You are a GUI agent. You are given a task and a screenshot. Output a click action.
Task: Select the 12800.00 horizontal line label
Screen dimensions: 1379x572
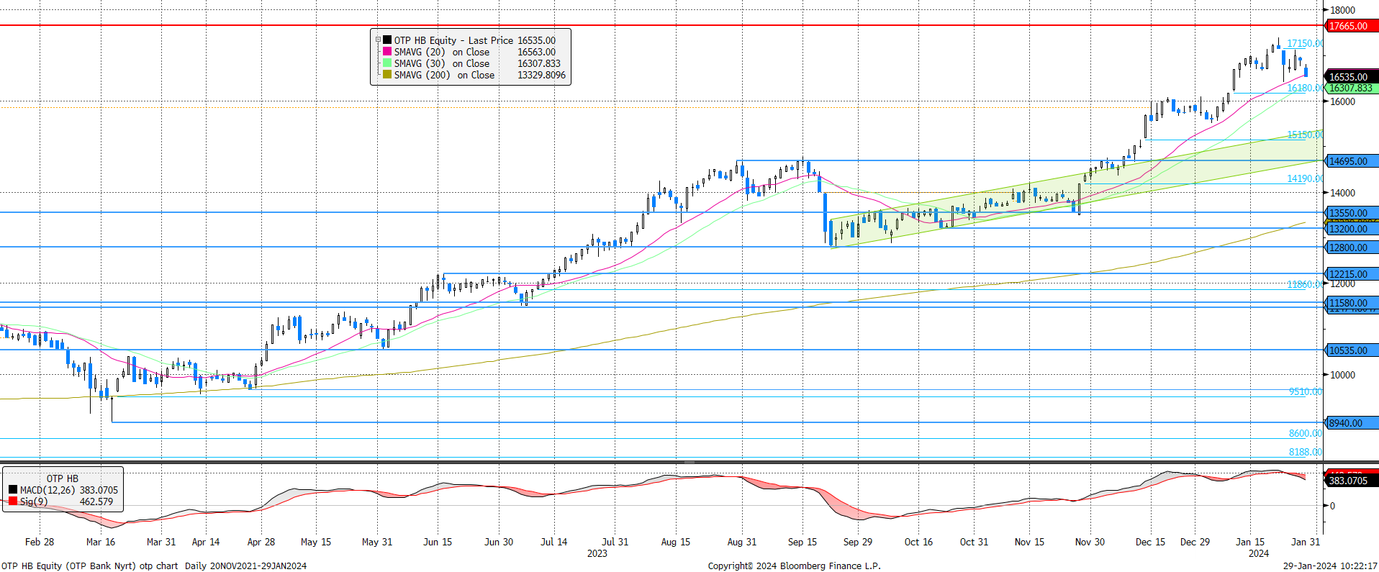1352,248
